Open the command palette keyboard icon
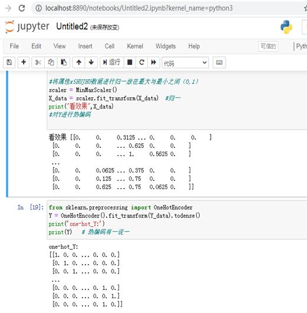This screenshot has height=313, width=307. pos(219,62)
